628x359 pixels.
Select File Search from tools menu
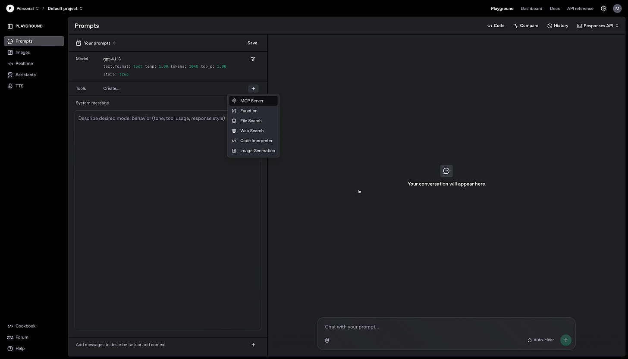253,121
